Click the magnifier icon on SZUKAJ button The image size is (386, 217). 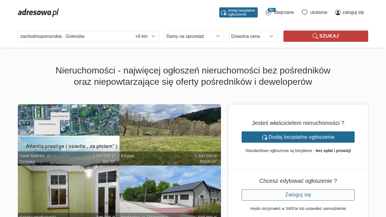(x=315, y=36)
